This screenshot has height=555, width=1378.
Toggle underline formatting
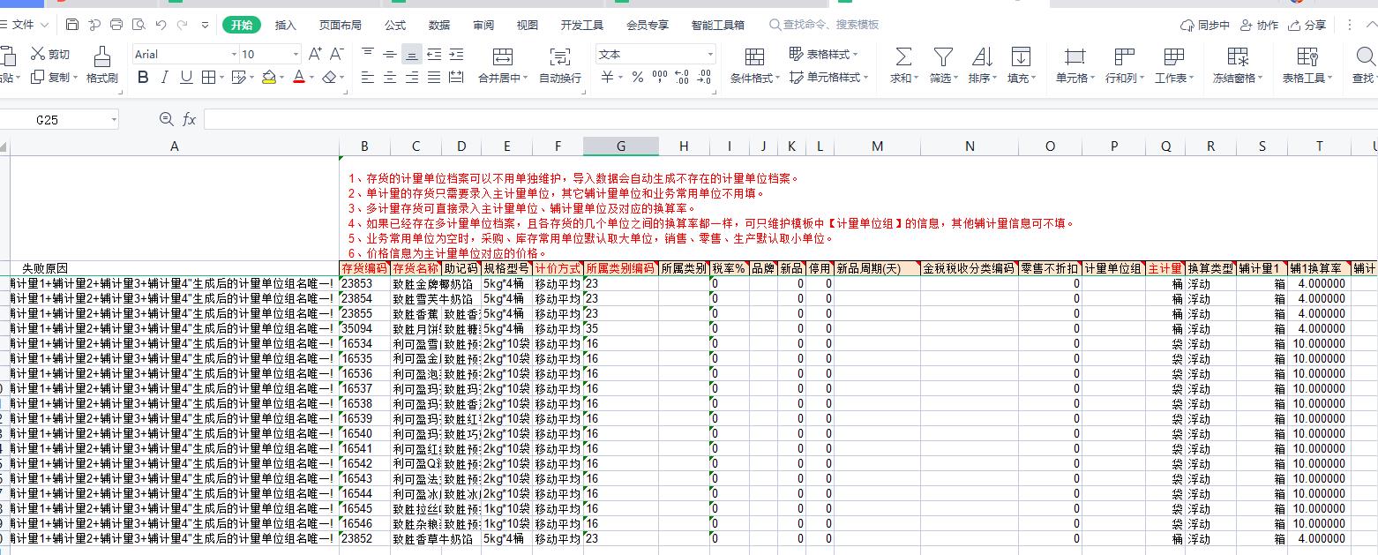tap(186, 78)
